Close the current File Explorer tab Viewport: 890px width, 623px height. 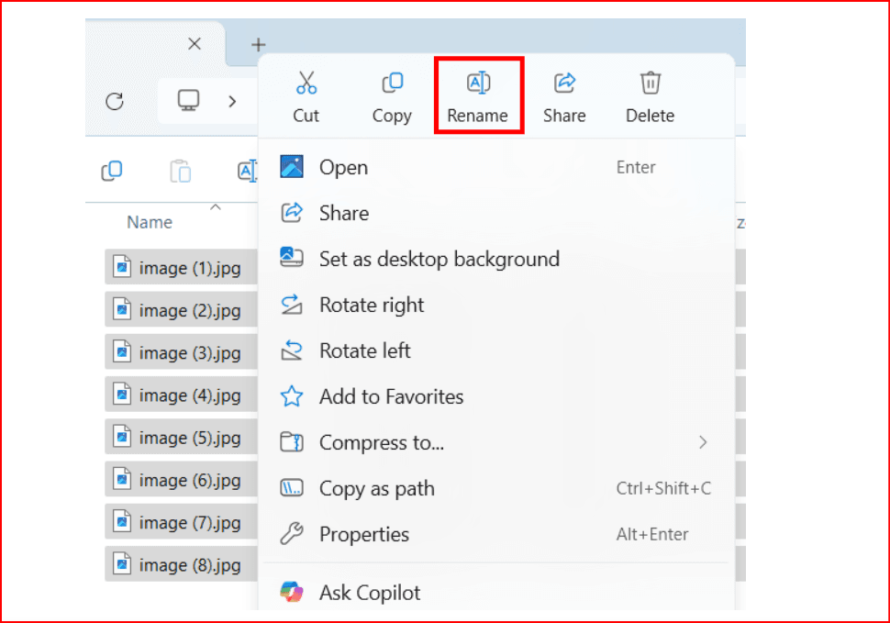(x=194, y=44)
